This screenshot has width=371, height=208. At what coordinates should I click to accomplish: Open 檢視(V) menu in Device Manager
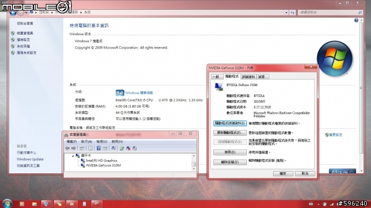pyautogui.click(x=102, y=142)
